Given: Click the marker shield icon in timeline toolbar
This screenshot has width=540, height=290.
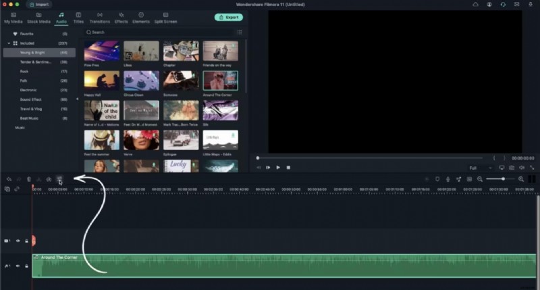Looking at the screenshot, I should tap(437, 179).
